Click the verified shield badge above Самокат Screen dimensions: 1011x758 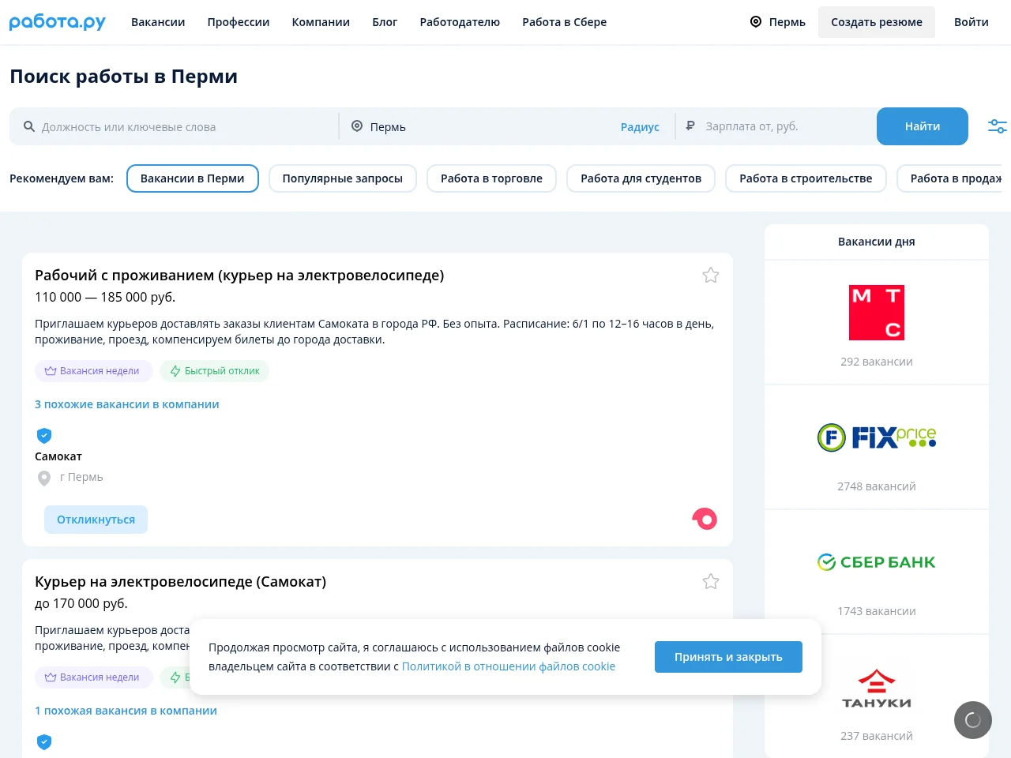44,435
